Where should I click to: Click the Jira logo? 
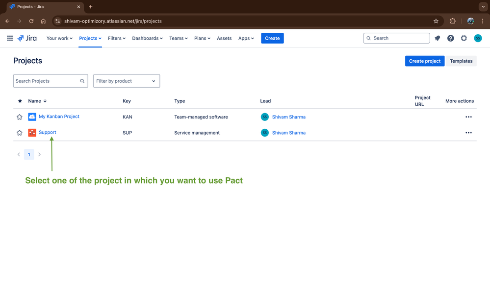click(27, 38)
